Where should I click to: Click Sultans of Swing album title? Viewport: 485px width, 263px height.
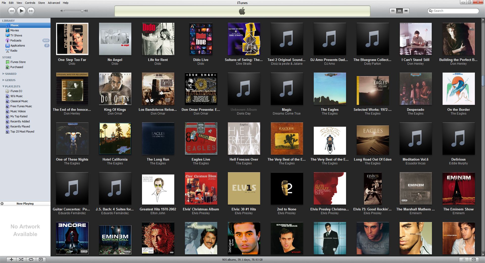click(244, 60)
